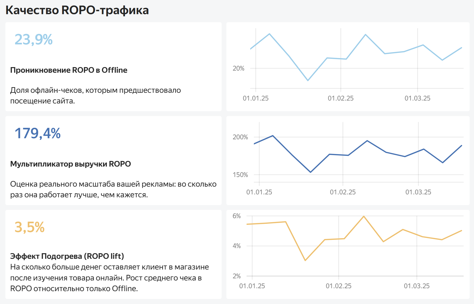Viewport: 474px width, 304px height.
Task: Click the 20% axis label in light-blue chart
Action: click(x=238, y=68)
